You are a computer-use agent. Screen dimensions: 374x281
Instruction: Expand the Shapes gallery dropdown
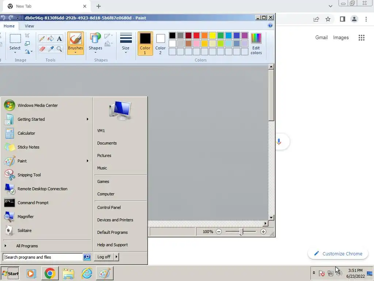click(x=95, y=52)
